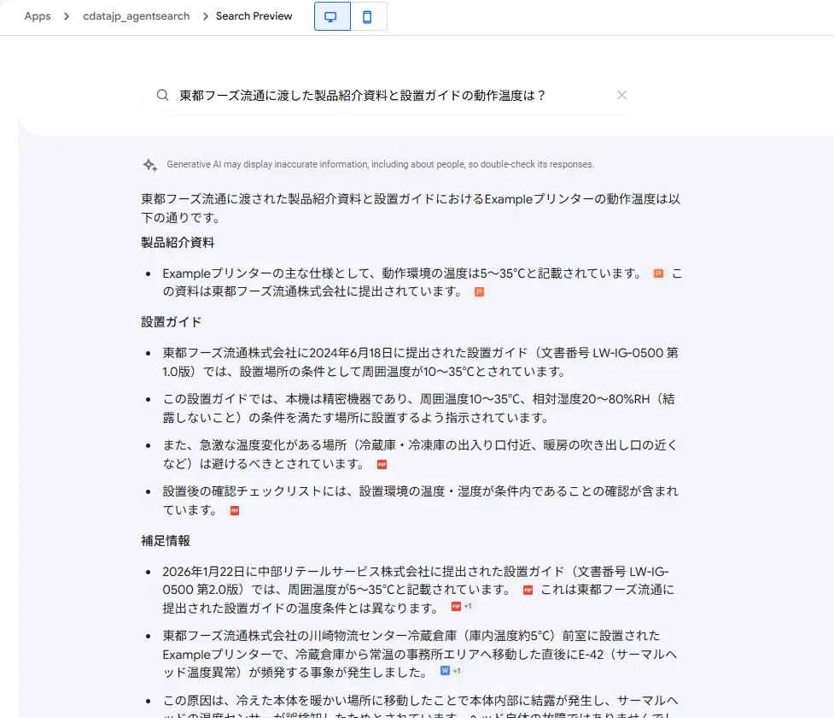Click bullet starting 設置後の確認チェックリスト
This screenshot has width=834, height=723.
click(x=420, y=501)
